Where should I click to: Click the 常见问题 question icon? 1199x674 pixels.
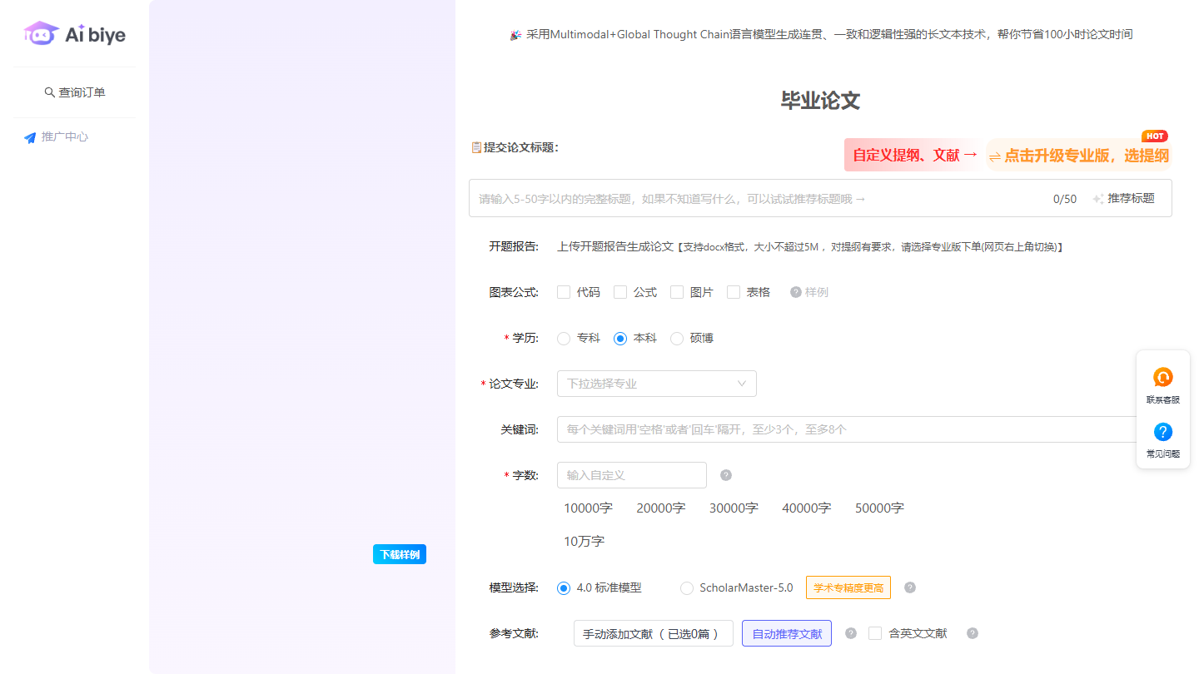tap(1163, 432)
